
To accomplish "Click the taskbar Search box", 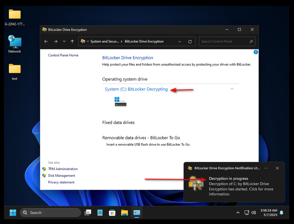I will coord(50,213).
